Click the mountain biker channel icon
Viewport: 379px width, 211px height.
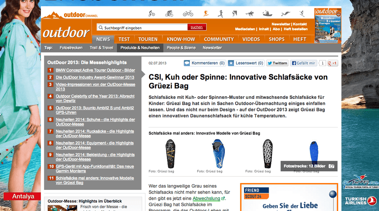[x=152, y=14]
